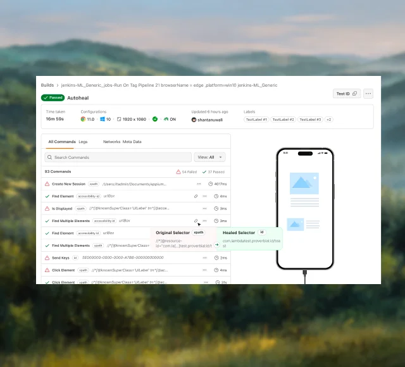The height and width of the screenshot is (367, 405).
Task: Filter by 37 Passed commands
Action: click(x=213, y=171)
